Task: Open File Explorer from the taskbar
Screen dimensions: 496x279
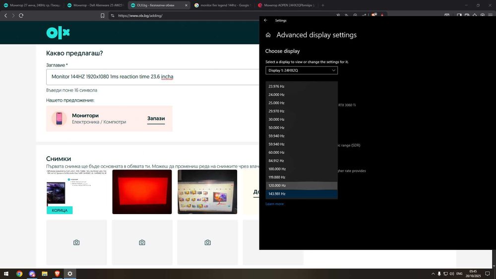Action: coord(45,274)
